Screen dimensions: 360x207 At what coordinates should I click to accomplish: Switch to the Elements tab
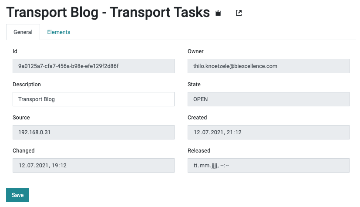pyautogui.click(x=58, y=32)
